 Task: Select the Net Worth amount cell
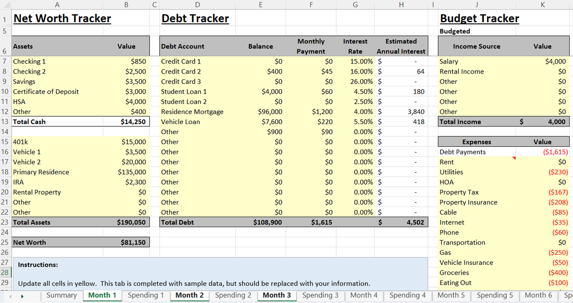[126, 242]
